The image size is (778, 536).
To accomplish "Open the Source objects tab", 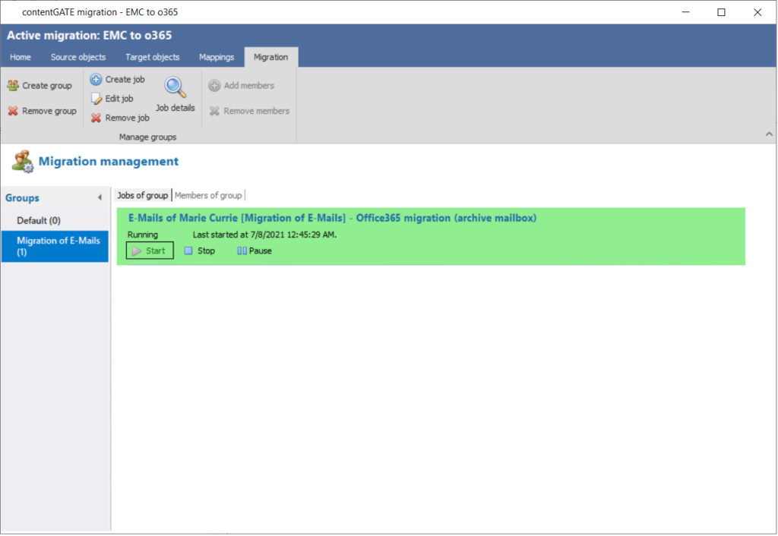I will (78, 57).
